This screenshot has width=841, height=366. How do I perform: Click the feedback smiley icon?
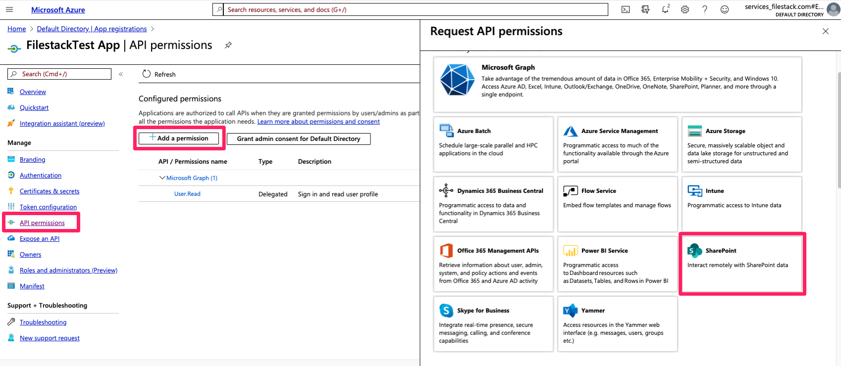tap(725, 9)
